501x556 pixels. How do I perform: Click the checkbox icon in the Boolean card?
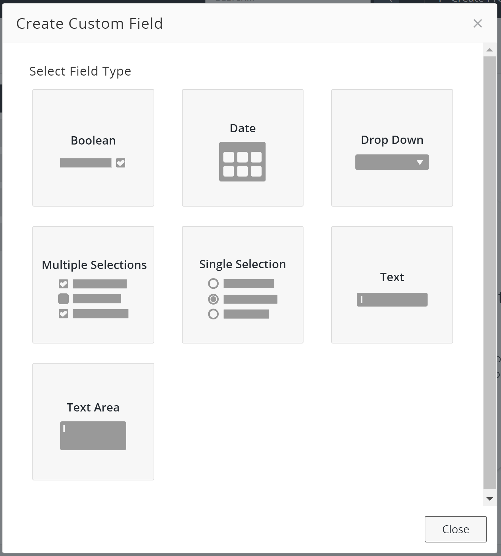pos(121,163)
